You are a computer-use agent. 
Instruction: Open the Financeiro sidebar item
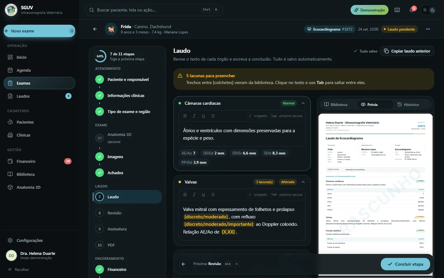(x=39, y=161)
